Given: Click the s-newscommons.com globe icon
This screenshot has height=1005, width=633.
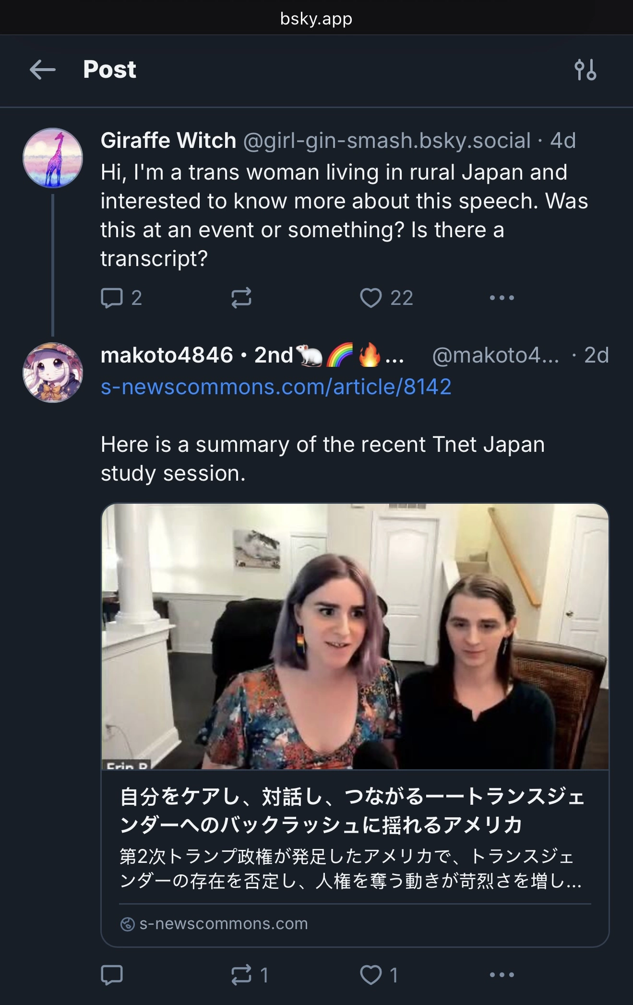Looking at the screenshot, I should tap(127, 924).
